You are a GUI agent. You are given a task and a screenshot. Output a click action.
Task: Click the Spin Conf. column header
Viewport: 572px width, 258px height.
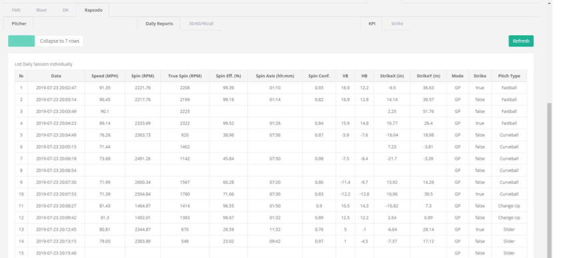click(x=319, y=76)
